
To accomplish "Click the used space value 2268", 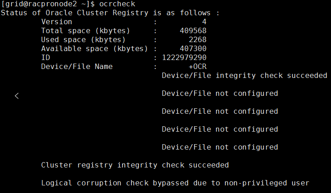I will (x=197, y=40).
